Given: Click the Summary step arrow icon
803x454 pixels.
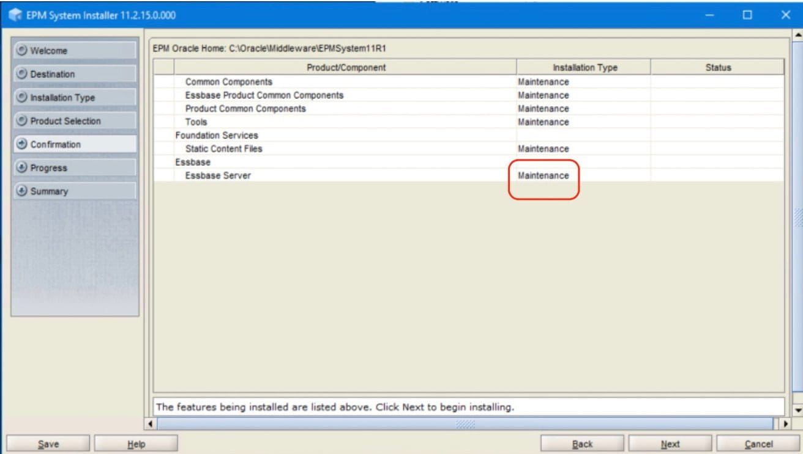Looking at the screenshot, I should click(x=22, y=191).
